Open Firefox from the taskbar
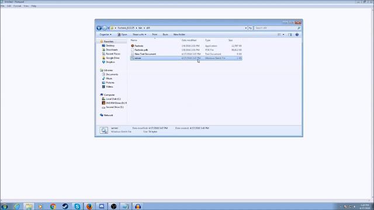This screenshot has width=374, height=210. [89, 206]
